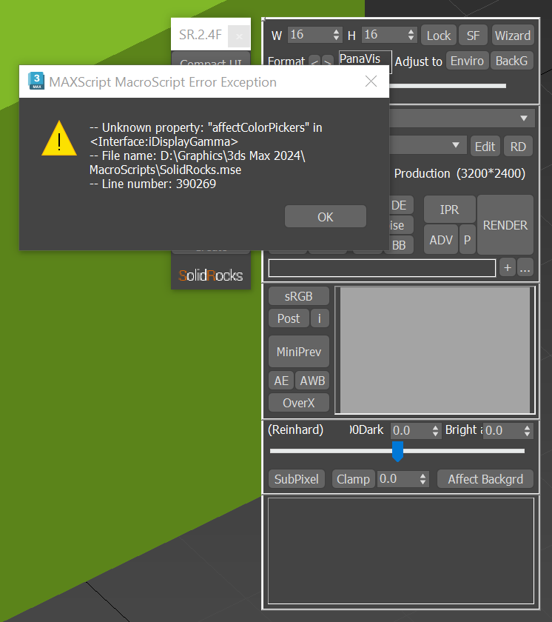Click the blue Reinhard slider handle
Image resolution: width=552 pixels, height=622 pixels.
tap(397, 451)
